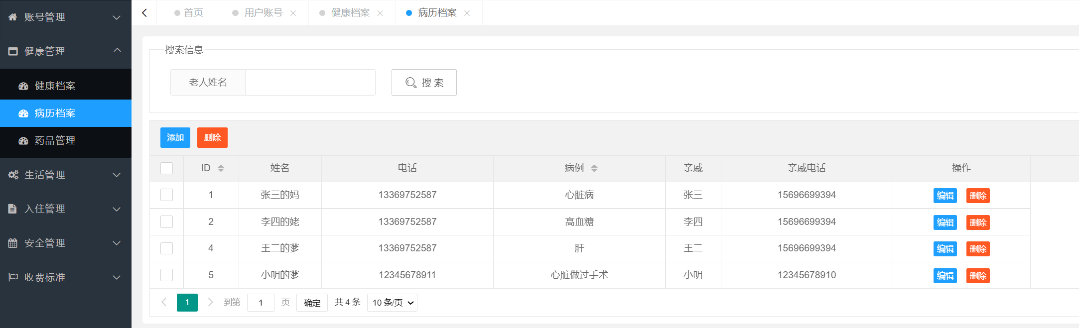Sort table by 病例 column arrows

pos(594,168)
